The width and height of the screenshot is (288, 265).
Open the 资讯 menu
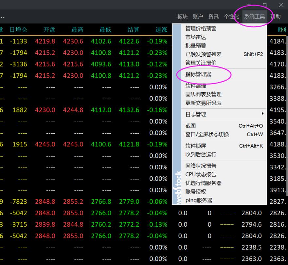213,17
